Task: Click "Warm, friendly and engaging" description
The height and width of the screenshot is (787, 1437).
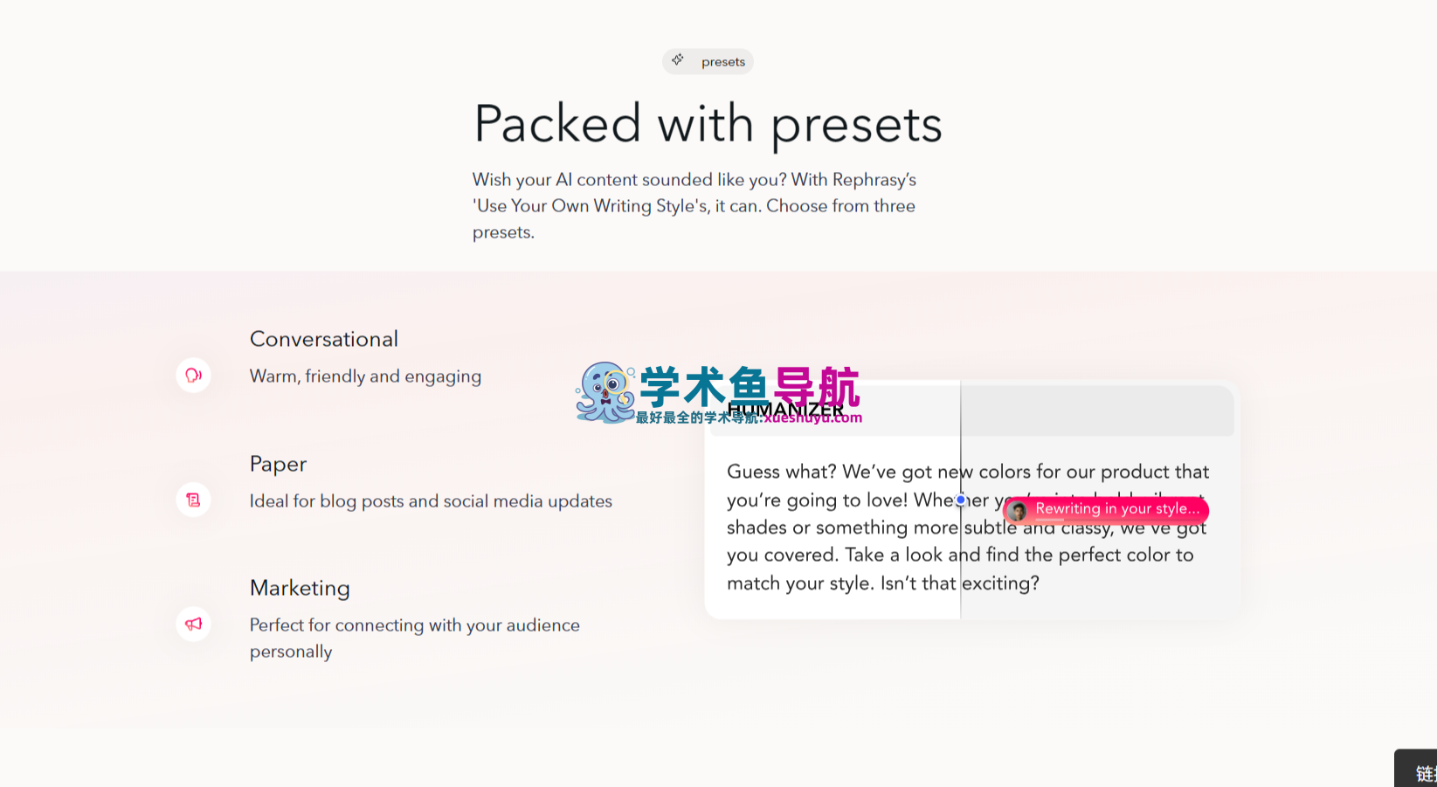Action: [x=365, y=376]
